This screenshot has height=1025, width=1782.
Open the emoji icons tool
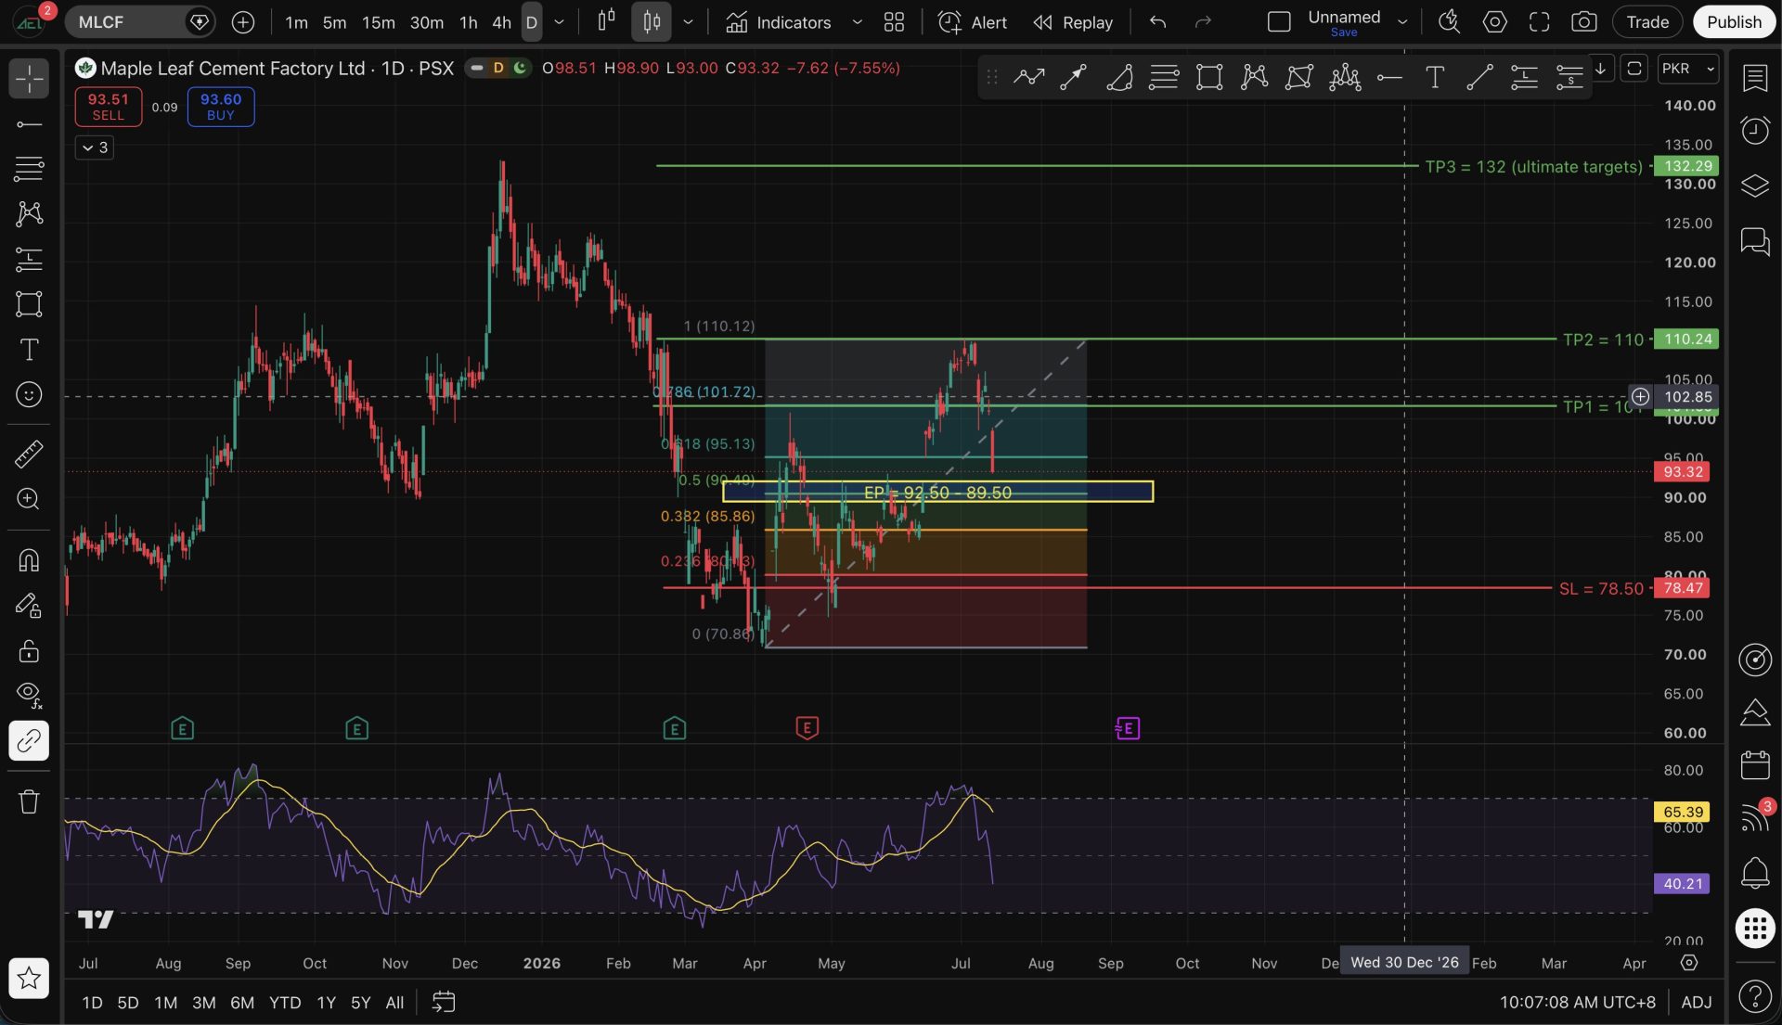click(29, 394)
